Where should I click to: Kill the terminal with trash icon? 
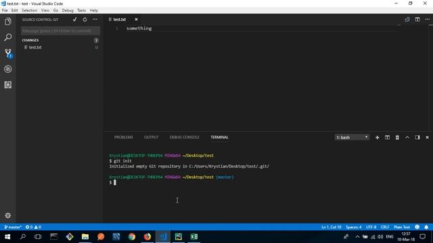coord(397,137)
